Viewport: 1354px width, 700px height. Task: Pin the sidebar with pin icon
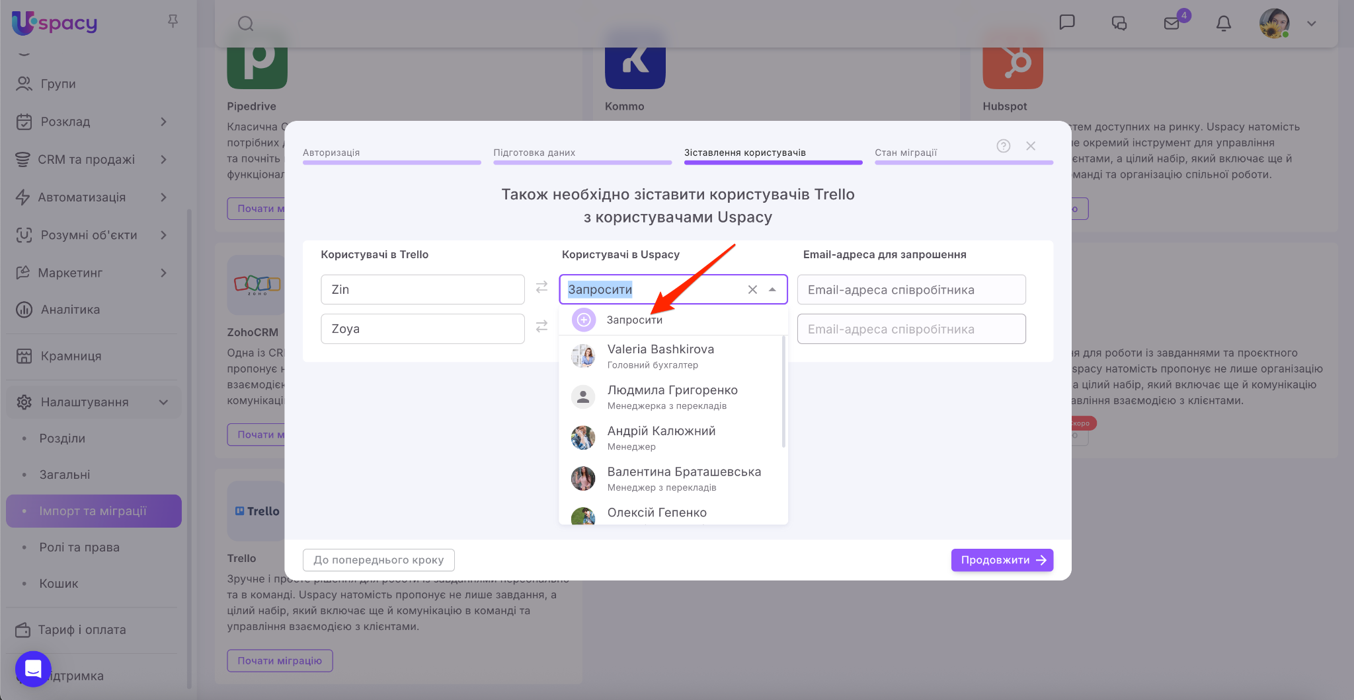(x=173, y=21)
